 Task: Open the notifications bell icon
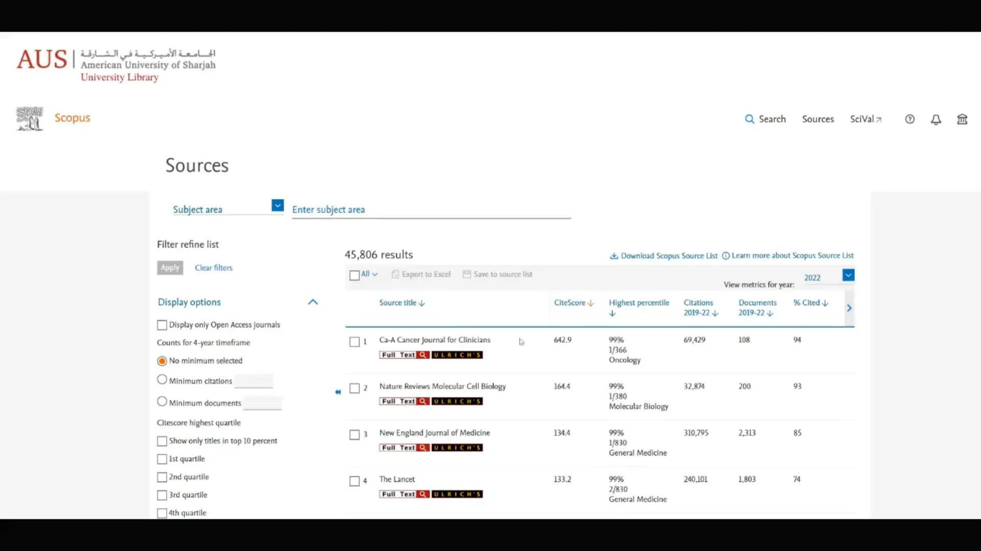936,119
